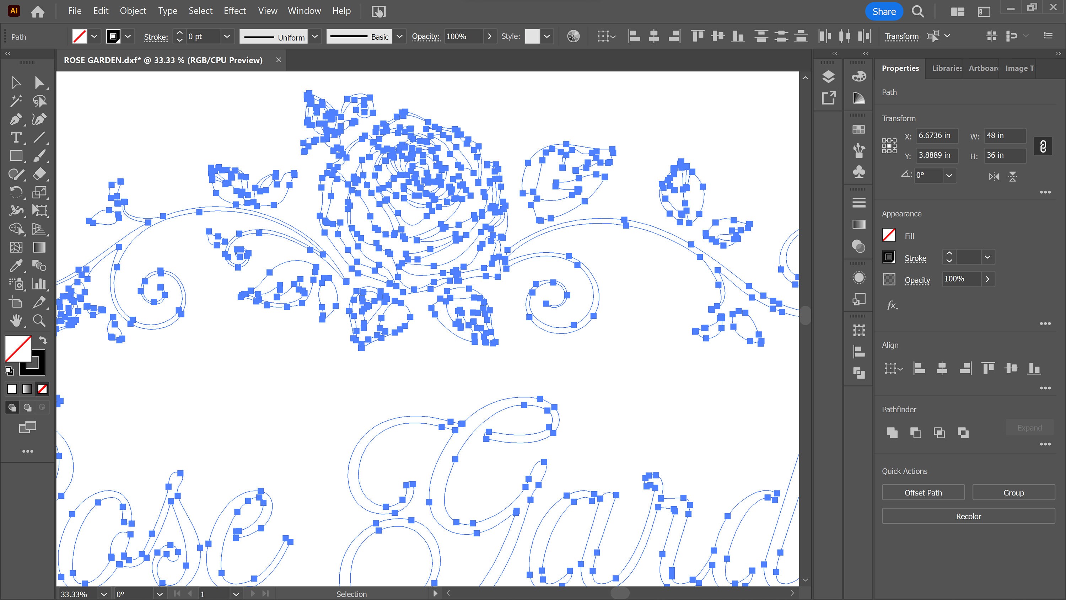This screenshot has width=1066, height=600.
Task: Activate the Zoom tool in toolbar
Action: point(39,321)
